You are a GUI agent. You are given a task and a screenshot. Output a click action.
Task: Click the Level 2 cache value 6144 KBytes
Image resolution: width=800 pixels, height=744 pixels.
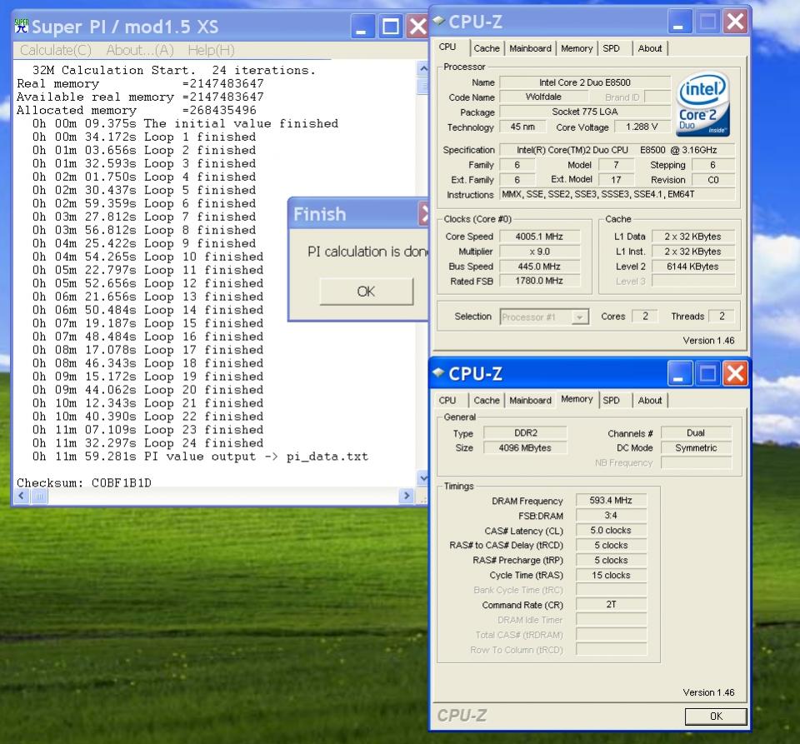click(692, 266)
